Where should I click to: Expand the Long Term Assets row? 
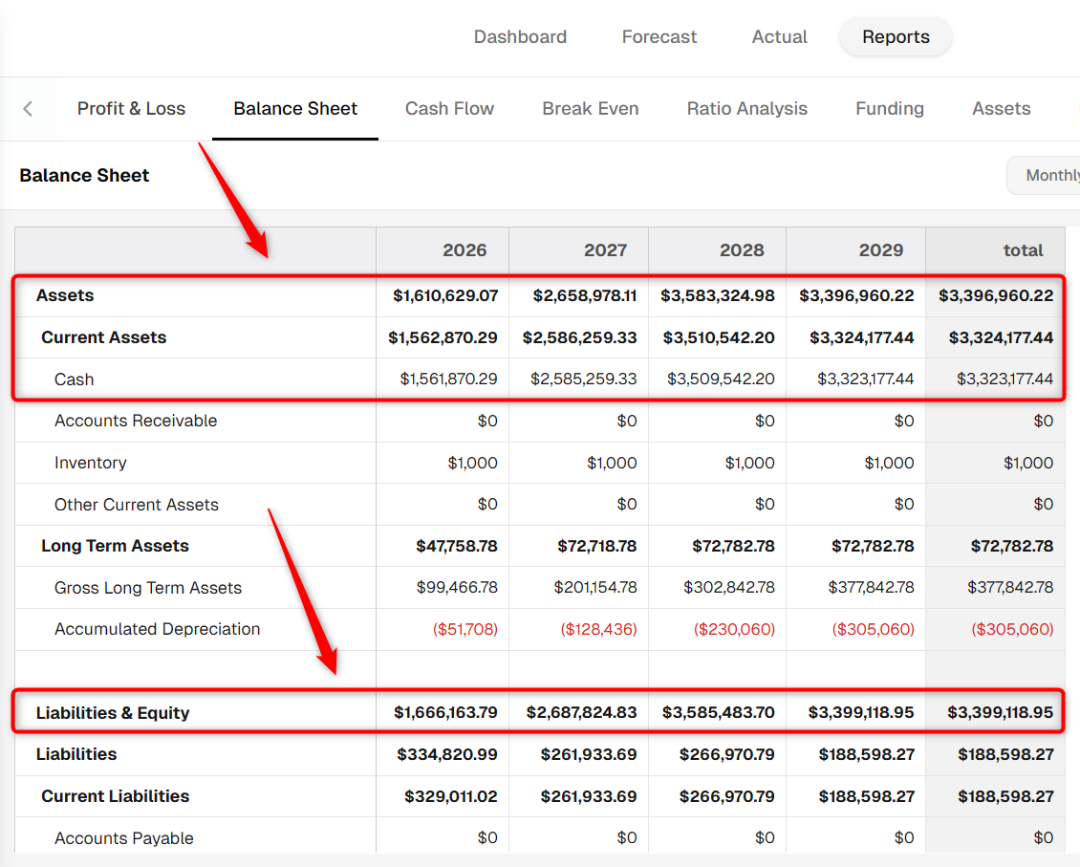pos(115,546)
